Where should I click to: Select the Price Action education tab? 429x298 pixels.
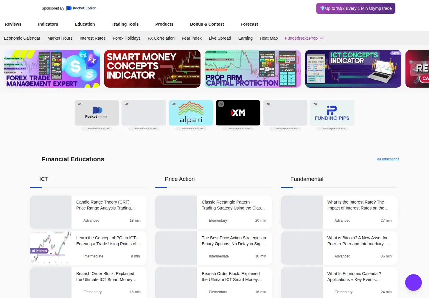click(180, 179)
